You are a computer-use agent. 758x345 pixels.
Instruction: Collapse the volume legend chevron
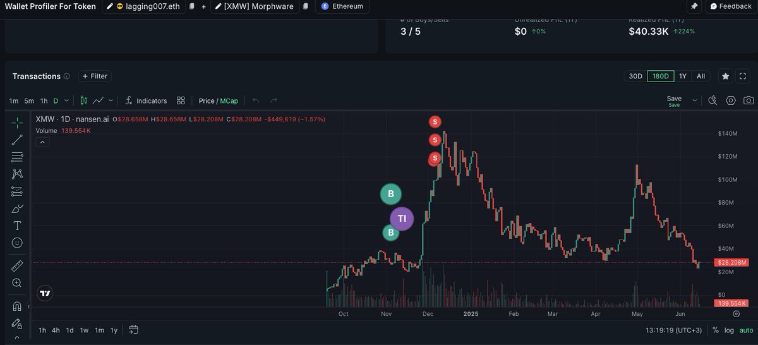(x=42, y=142)
